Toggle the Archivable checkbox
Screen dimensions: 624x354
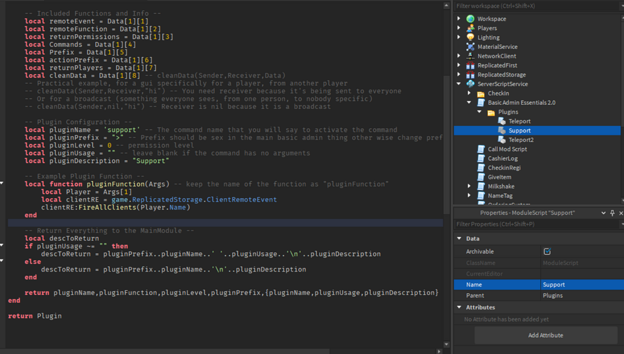547,251
